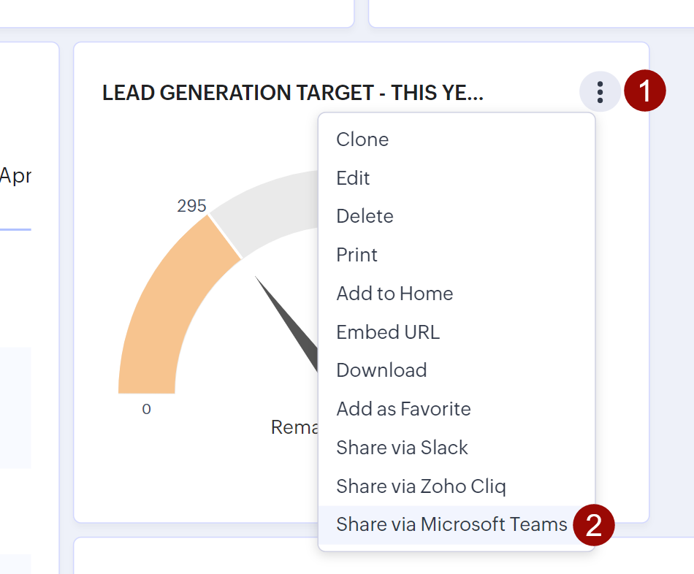Click the Delete menu option
Image resolution: width=694 pixels, height=574 pixels.
tap(365, 216)
